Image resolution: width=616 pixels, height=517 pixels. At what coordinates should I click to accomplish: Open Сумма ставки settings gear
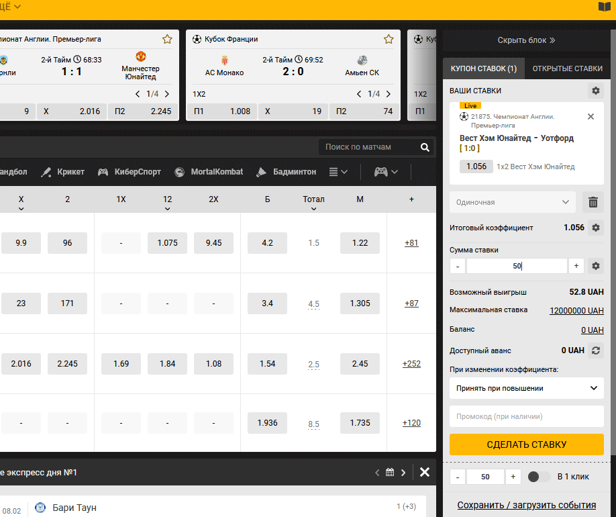click(596, 266)
